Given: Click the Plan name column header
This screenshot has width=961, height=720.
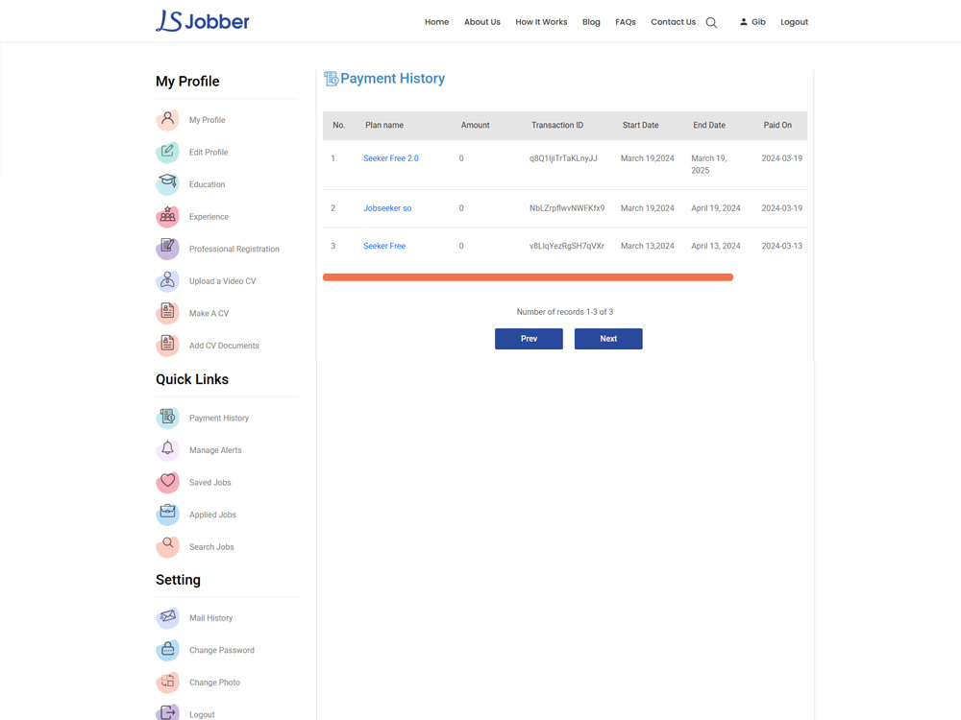Looking at the screenshot, I should [384, 125].
